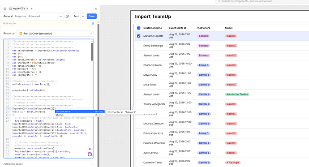Toggle the select-all checkbox in table header
The width and height of the screenshot is (309, 167).
138,28
